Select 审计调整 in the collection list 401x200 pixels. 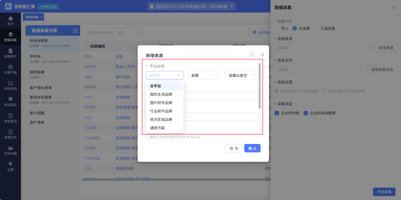coord(53,113)
